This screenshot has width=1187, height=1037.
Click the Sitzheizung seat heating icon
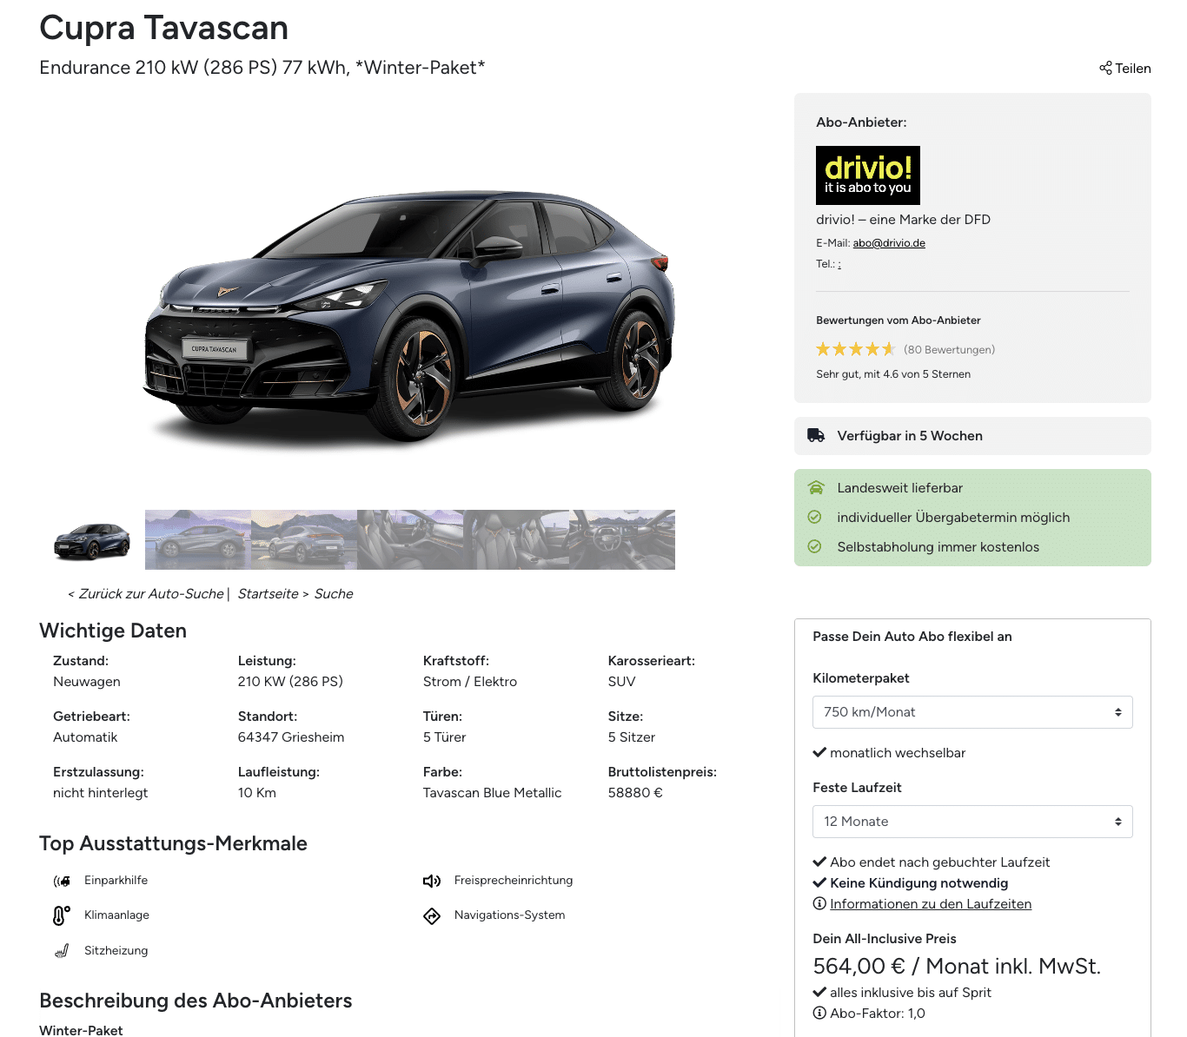point(62,951)
